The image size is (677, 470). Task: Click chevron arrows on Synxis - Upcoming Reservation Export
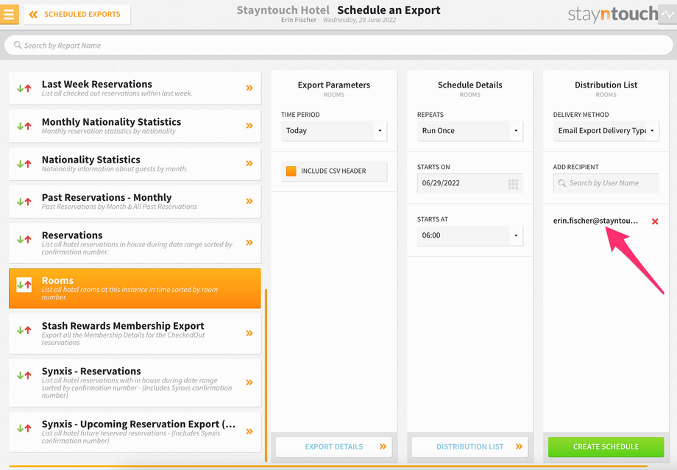click(249, 432)
